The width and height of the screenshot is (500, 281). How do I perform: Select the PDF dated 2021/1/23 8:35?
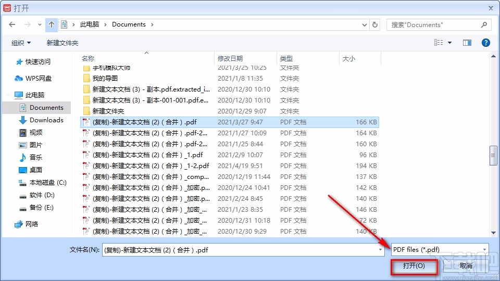click(x=230, y=209)
